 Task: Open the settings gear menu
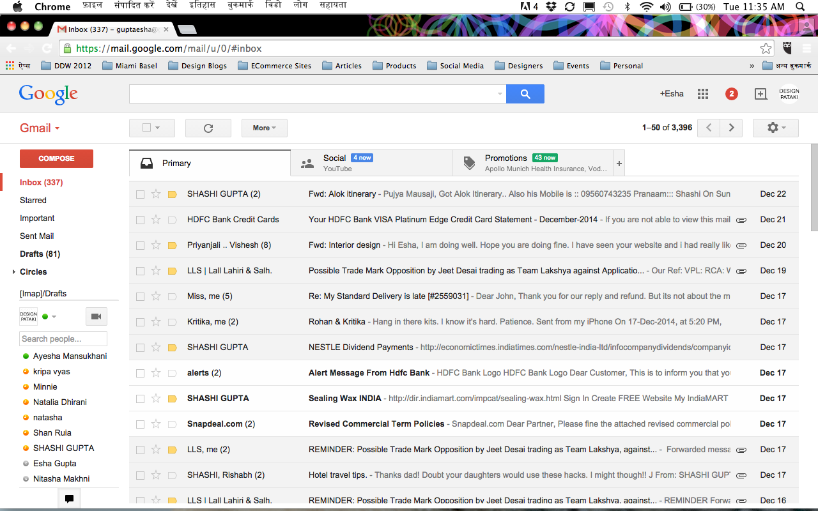tap(776, 128)
